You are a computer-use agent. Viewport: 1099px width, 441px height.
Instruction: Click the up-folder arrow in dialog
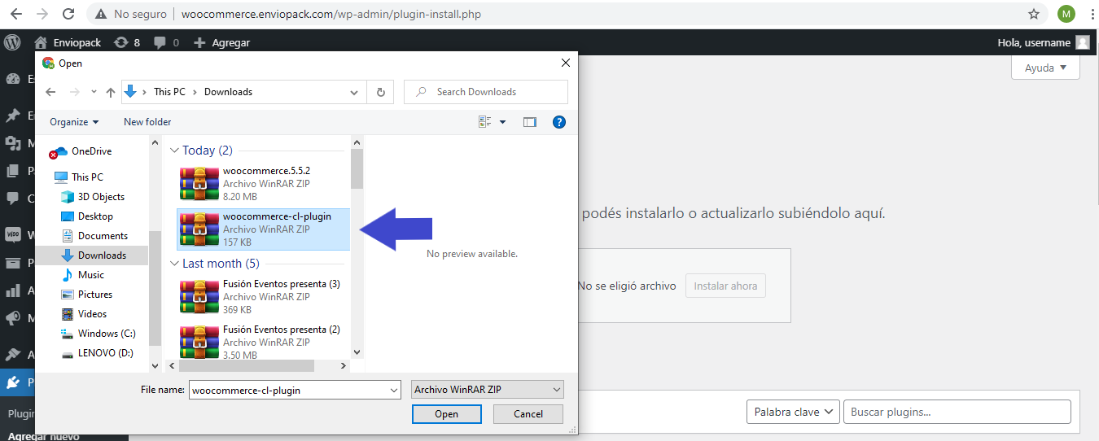[x=111, y=92]
